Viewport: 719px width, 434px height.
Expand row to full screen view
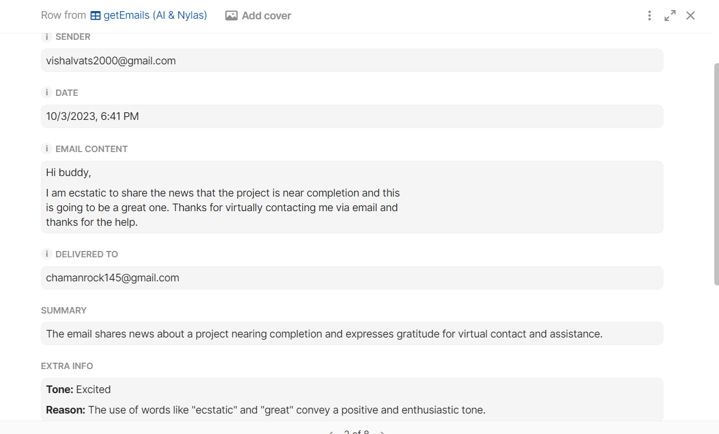tap(670, 16)
